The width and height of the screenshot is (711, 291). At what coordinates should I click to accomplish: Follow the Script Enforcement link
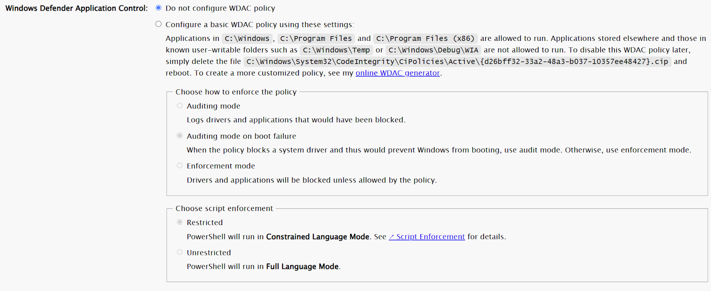pyautogui.click(x=427, y=237)
